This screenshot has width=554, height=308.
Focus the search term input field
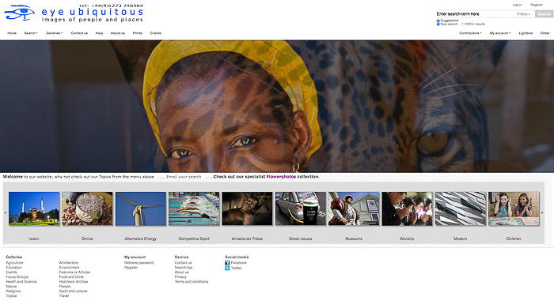click(x=475, y=14)
